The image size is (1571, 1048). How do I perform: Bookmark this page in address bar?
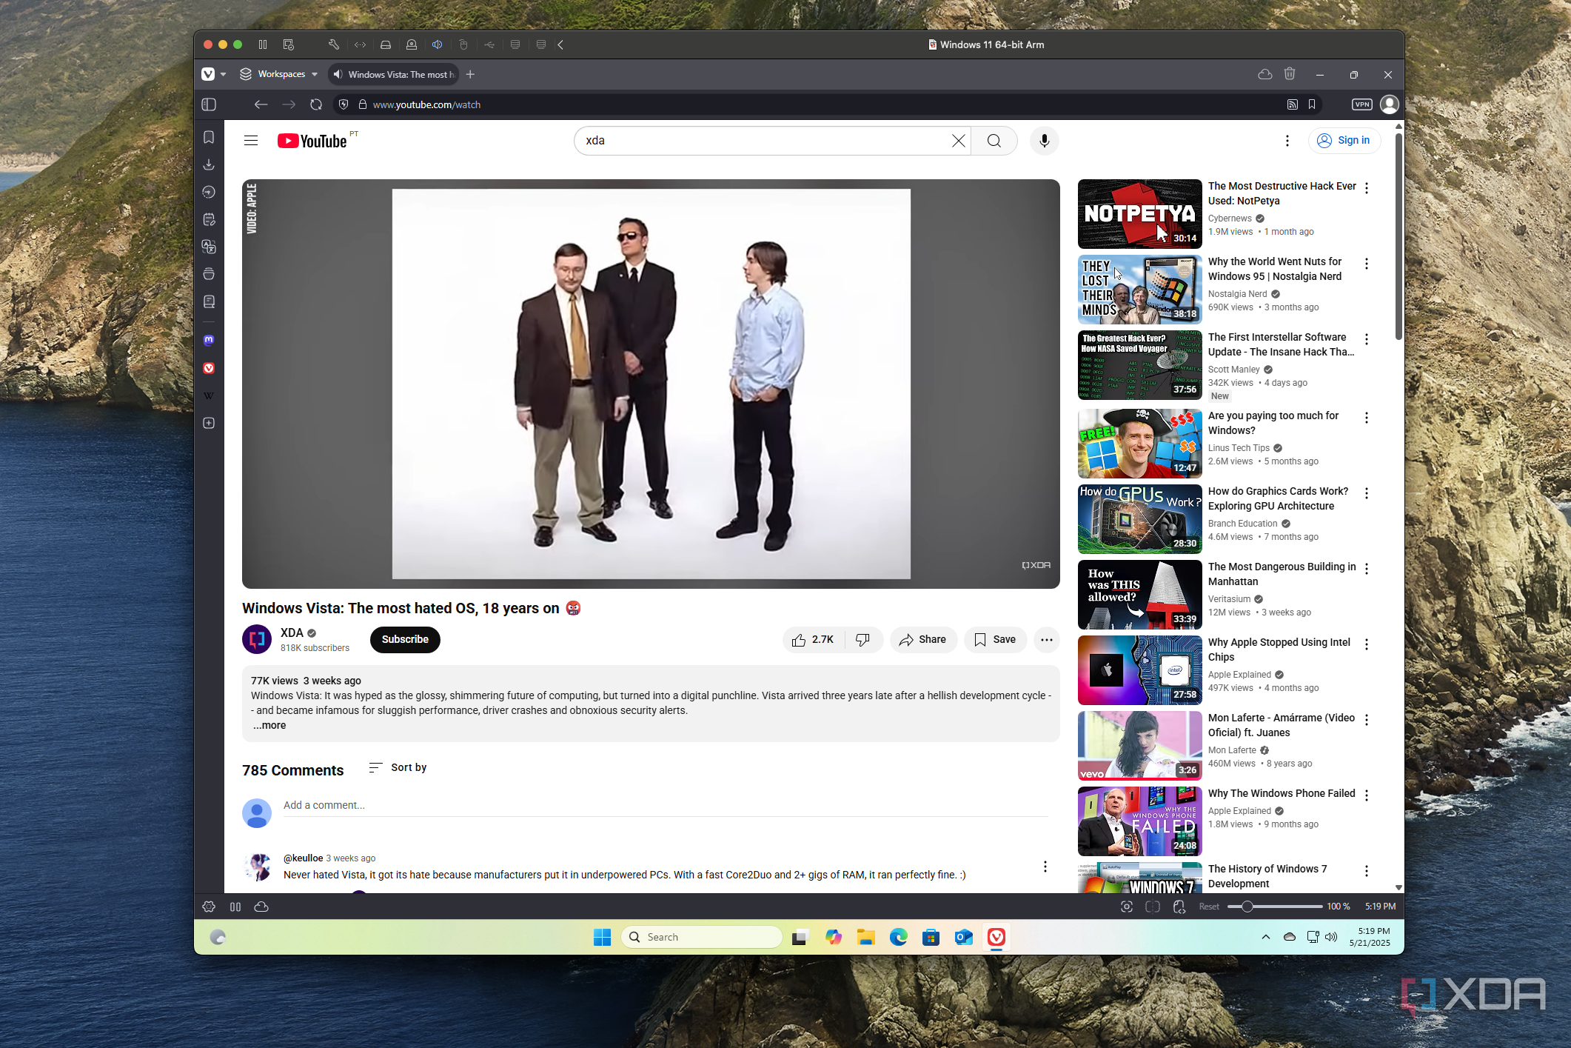pos(1312,104)
